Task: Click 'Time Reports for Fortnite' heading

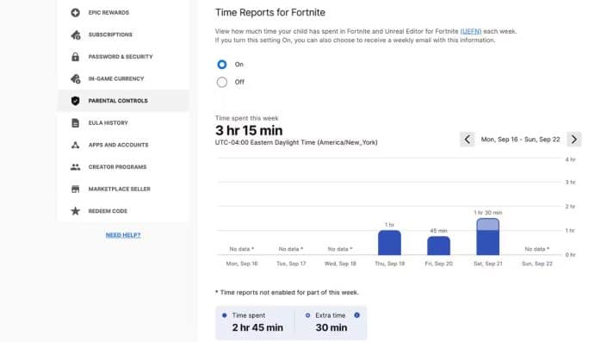Action: coord(270,12)
